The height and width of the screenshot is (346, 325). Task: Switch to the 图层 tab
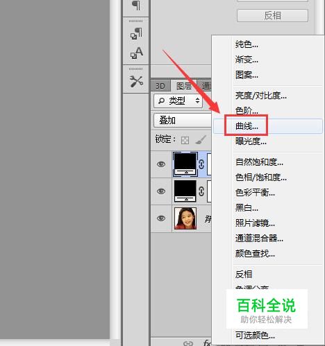pos(184,86)
